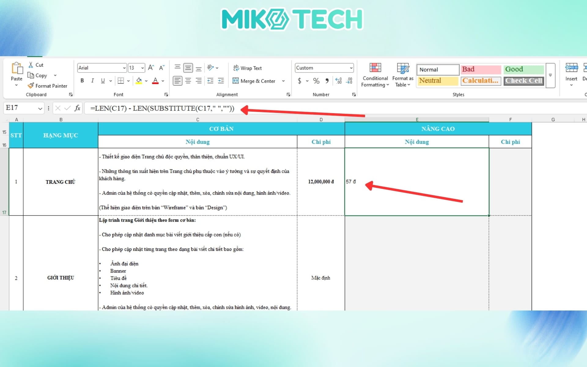
Task: Open Font settings dialog launcher
Action: (166, 95)
